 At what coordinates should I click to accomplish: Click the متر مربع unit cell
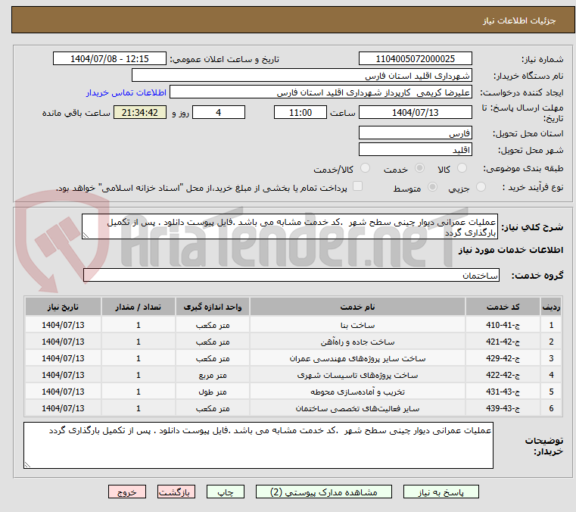[x=213, y=375]
